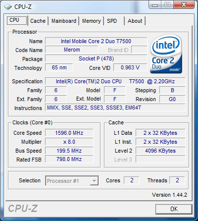The width and height of the screenshot is (198, 221).
Task: Click the Rated FSB value '798.0 MHz'
Action: point(69,159)
